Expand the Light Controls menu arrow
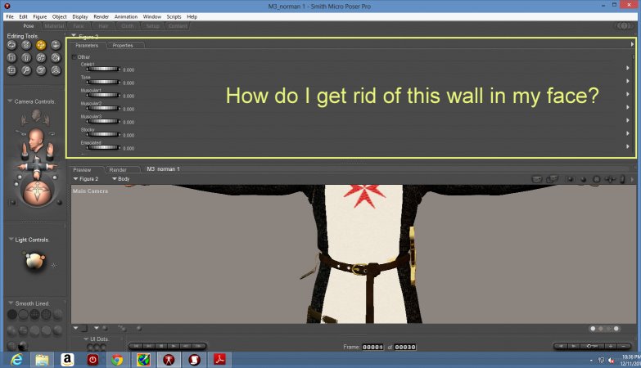The image size is (641, 368). pos(11,240)
